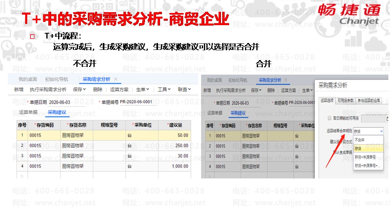Image resolution: width=390 pixels, height=219 pixels.
Task: Expand the 保存 dropdown in the left screenshot
Action: coord(79,89)
